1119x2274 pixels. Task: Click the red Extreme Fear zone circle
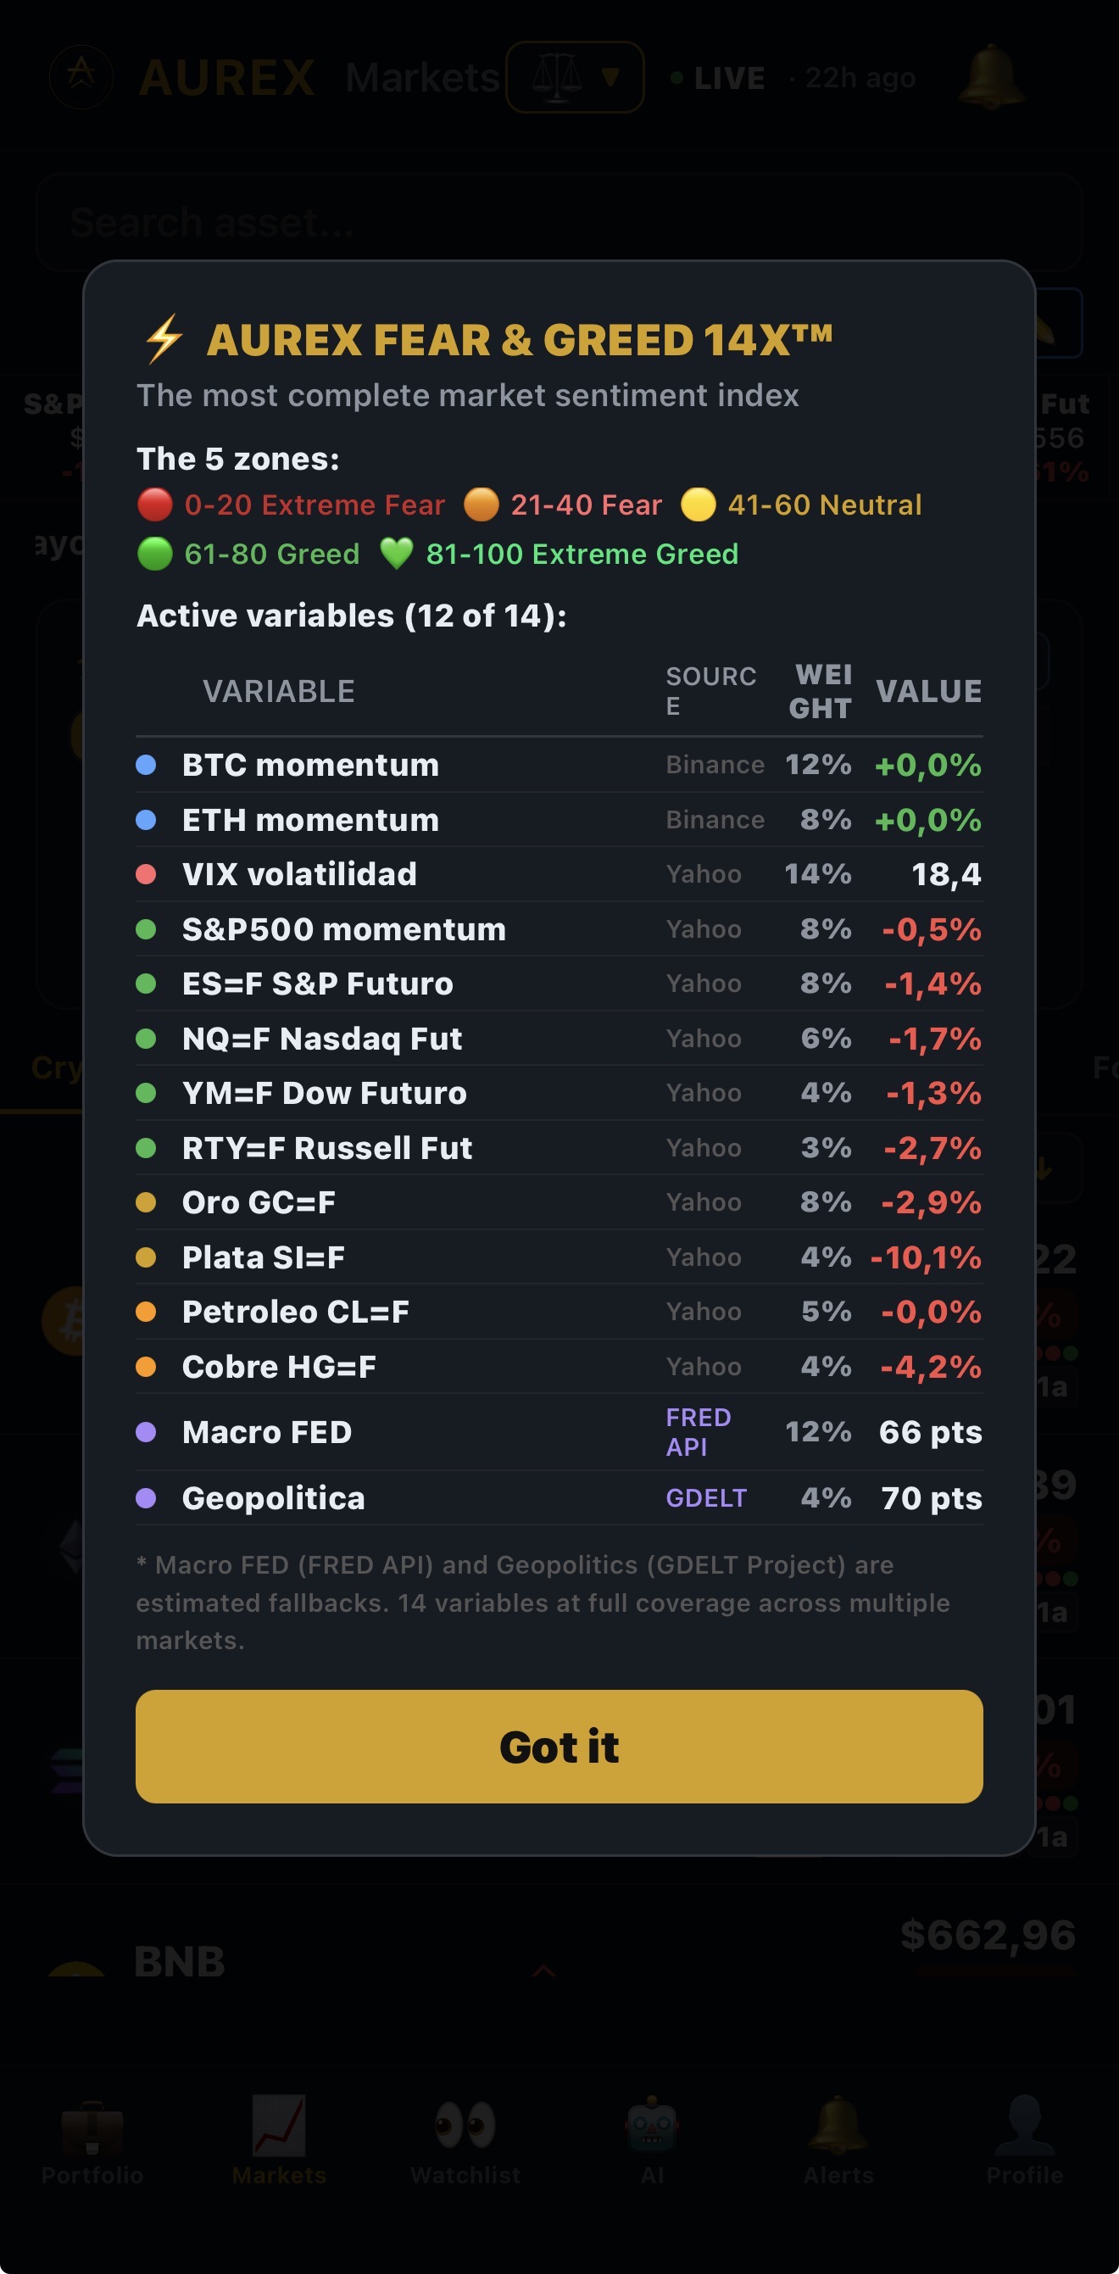(x=155, y=505)
